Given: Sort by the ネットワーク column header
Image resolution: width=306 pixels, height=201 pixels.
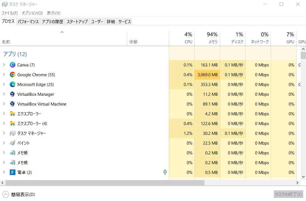Looking at the screenshot, I should coord(258,38).
